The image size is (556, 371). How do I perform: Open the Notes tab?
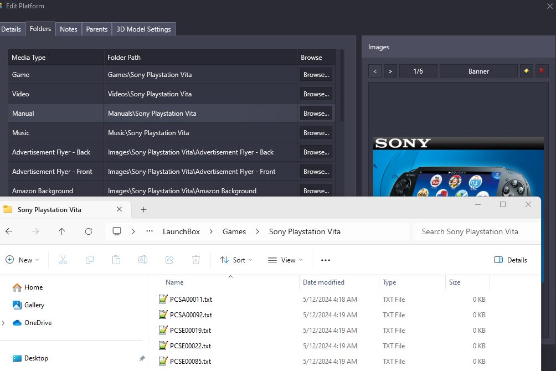click(x=69, y=29)
